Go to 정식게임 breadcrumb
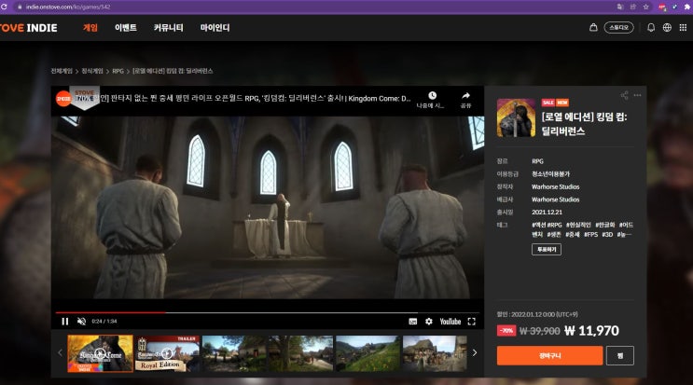693x385 pixels. point(92,71)
